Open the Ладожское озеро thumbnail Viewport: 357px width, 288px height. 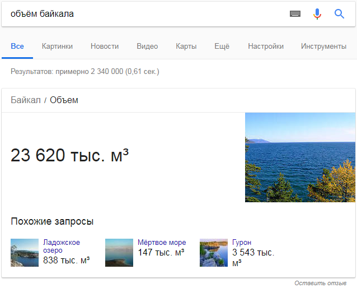pos(25,253)
